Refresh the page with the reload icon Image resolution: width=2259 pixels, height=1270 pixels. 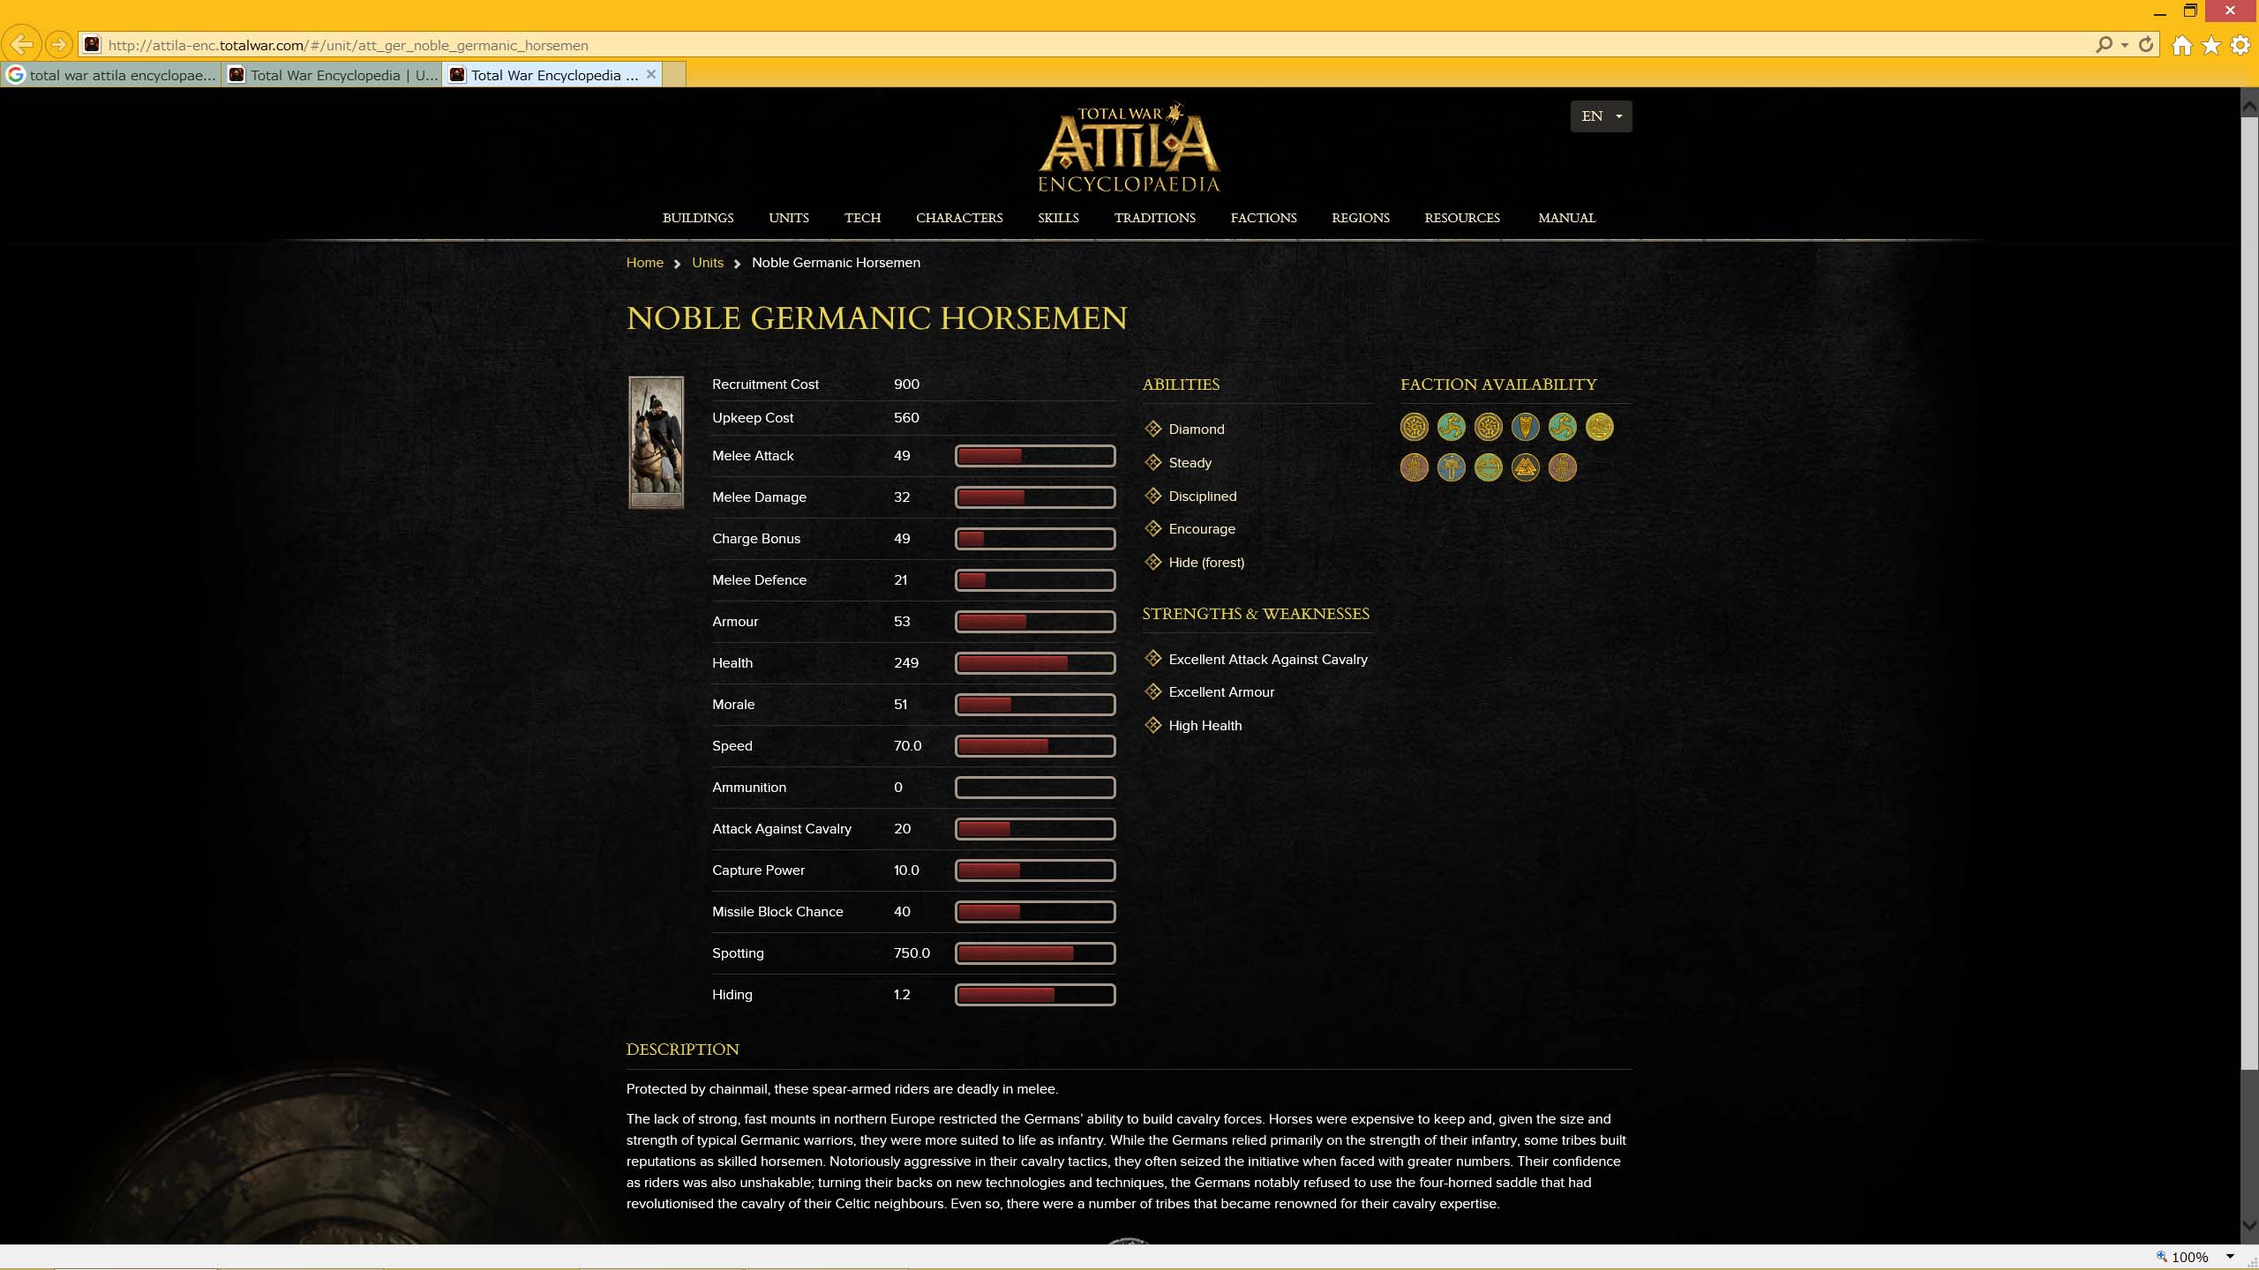tap(2146, 44)
